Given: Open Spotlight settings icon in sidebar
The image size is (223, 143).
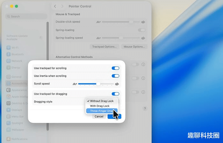Looking at the screenshot, I should pyautogui.click(x=9, y=123).
